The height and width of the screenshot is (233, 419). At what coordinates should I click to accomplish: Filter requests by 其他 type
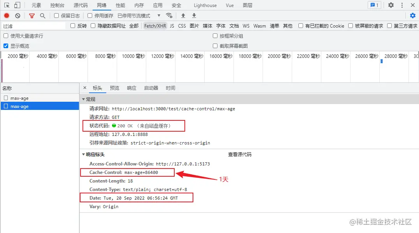[288, 26]
